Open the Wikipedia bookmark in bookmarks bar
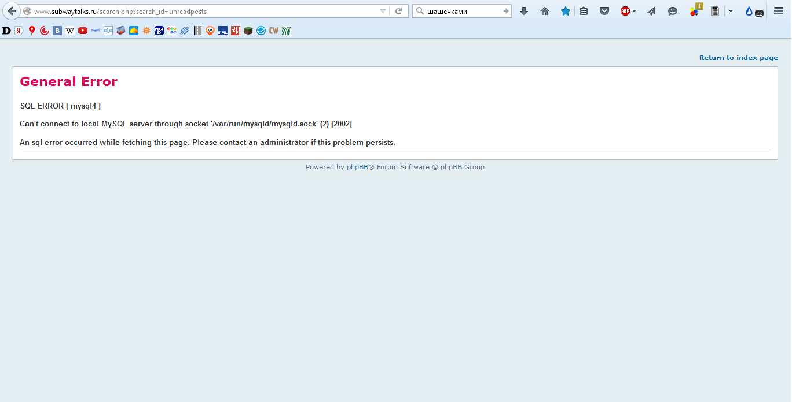The height and width of the screenshot is (402, 792). tap(70, 31)
